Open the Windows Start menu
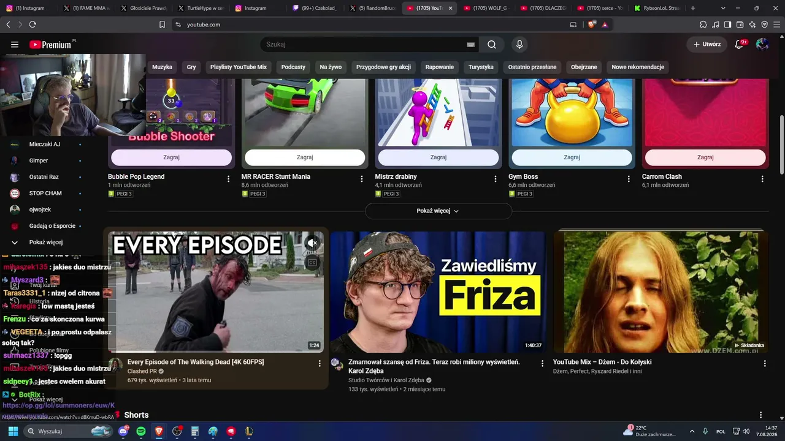Image resolution: width=785 pixels, height=441 pixels. [13, 431]
